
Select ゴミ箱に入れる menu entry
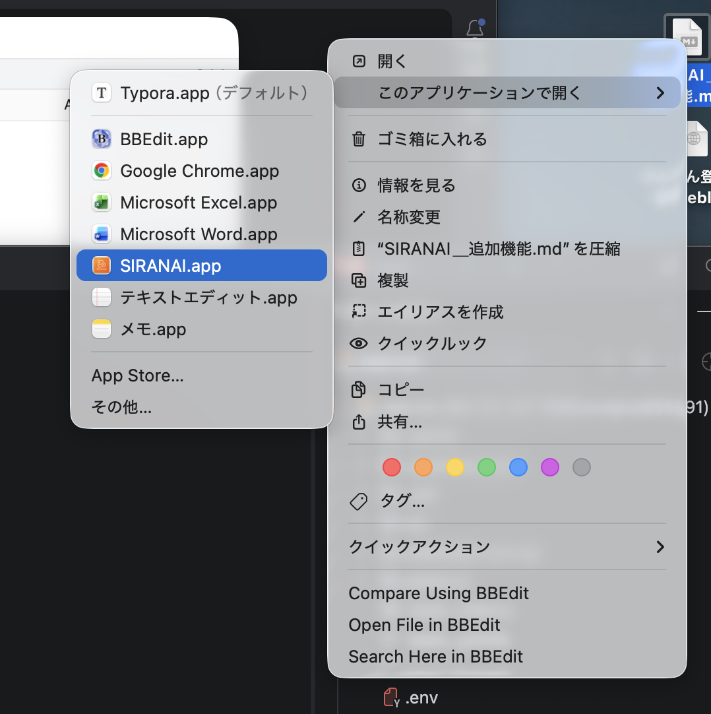coord(507,139)
